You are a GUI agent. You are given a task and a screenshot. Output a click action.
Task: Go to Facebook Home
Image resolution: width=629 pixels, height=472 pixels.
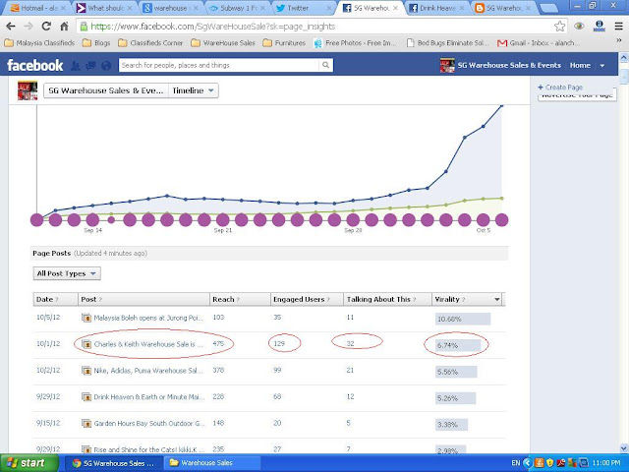[x=580, y=65]
